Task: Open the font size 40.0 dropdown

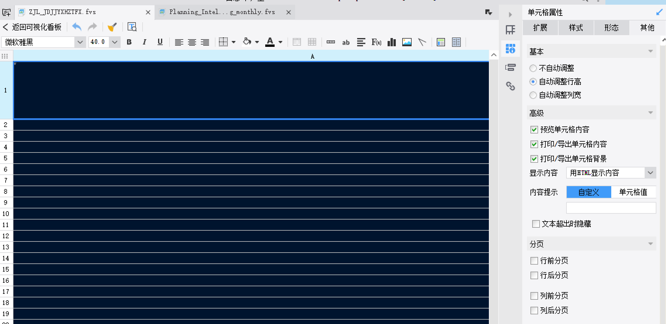Action: click(x=115, y=42)
